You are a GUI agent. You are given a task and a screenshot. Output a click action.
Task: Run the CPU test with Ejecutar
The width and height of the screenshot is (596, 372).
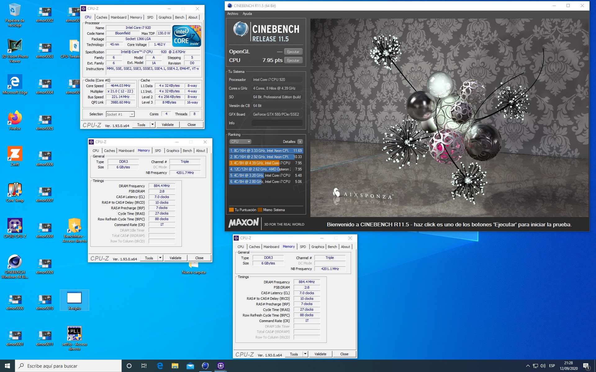293,60
